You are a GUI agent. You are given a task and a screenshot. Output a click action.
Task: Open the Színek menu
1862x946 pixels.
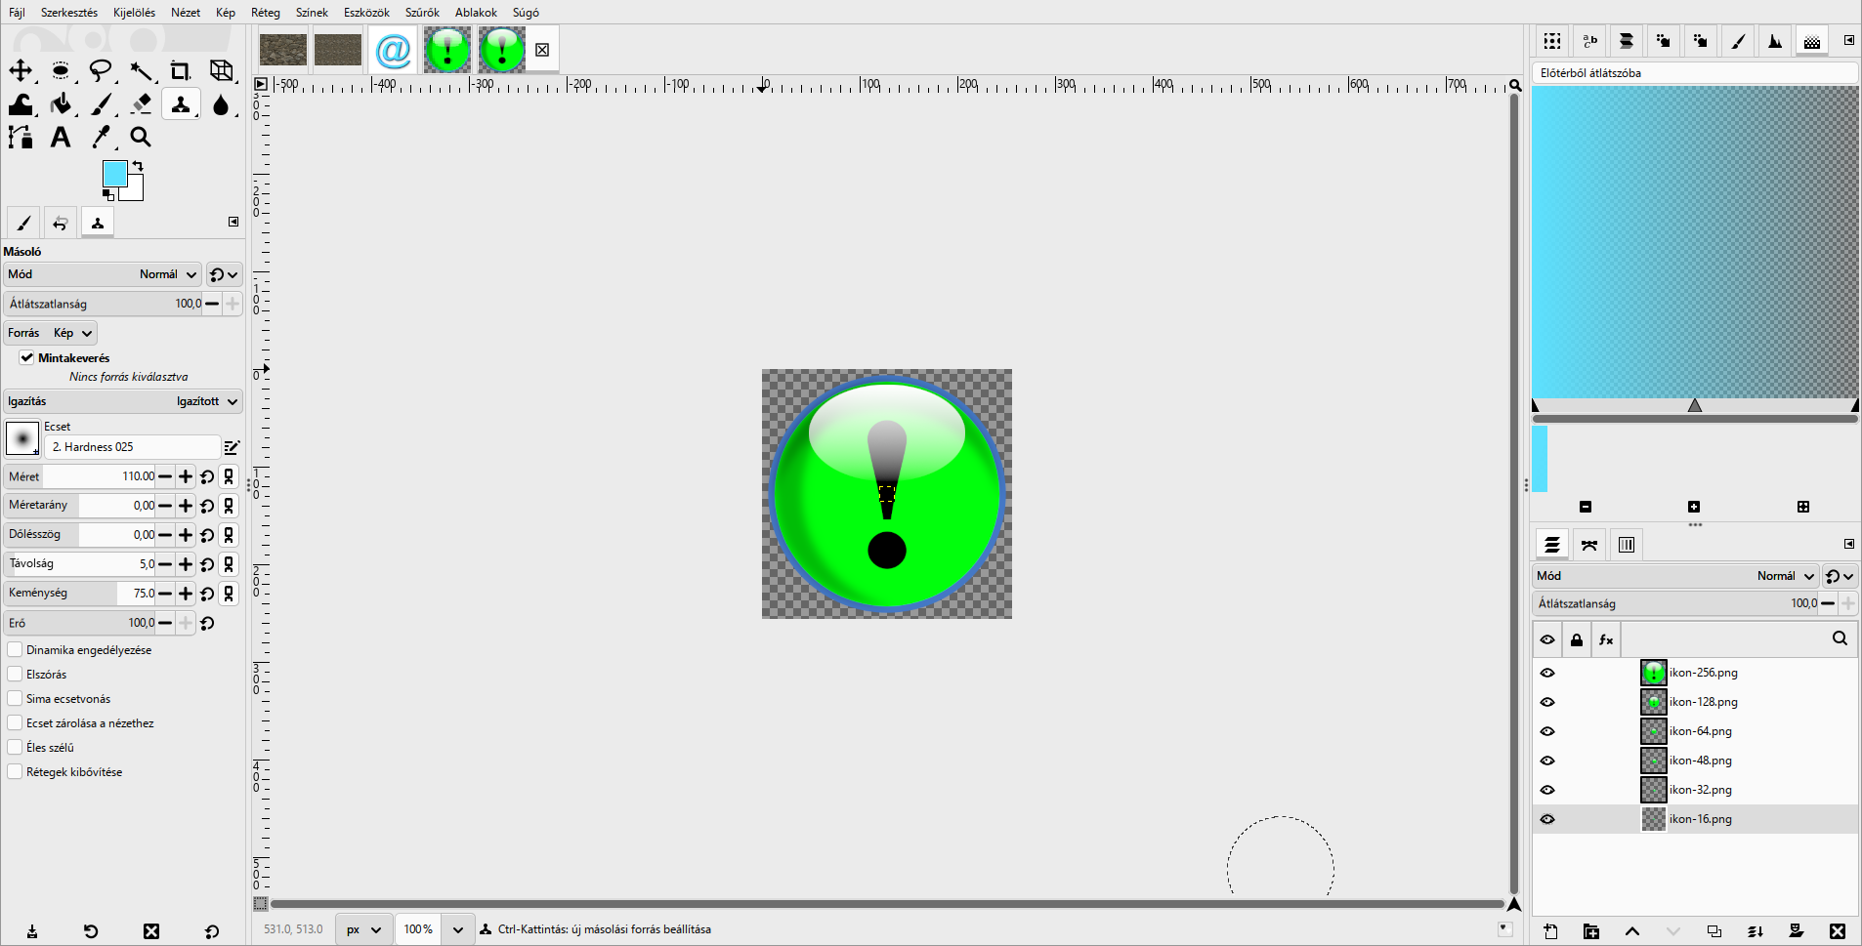click(x=312, y=13)
